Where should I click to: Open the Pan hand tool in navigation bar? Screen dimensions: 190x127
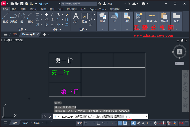tap(186, 84)
